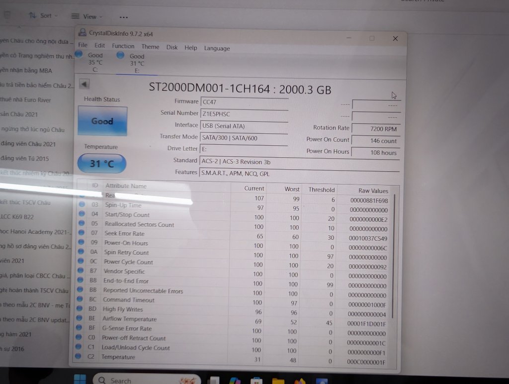Open the Language menu
509x384 pixels.
[217, 48]
